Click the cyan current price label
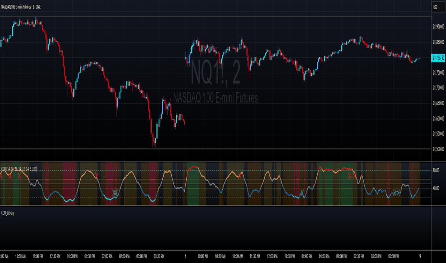The image size is (446, 263). (x=438, y=58)
